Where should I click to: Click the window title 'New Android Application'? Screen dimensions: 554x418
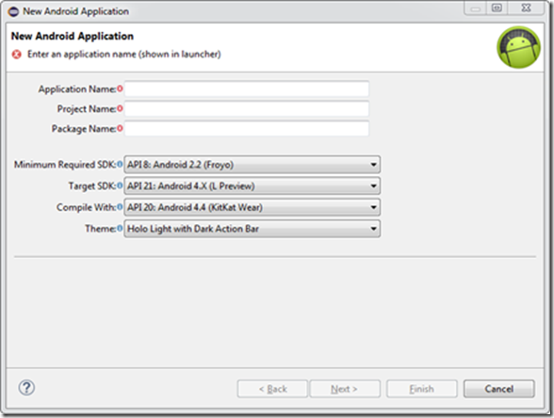click(x=76, y=11)
